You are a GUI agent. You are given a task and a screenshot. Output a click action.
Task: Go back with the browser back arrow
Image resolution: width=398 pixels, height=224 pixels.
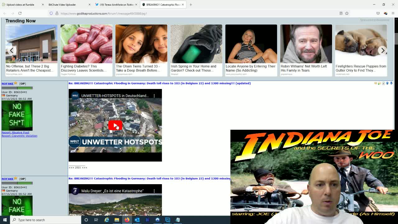point(5,13)
